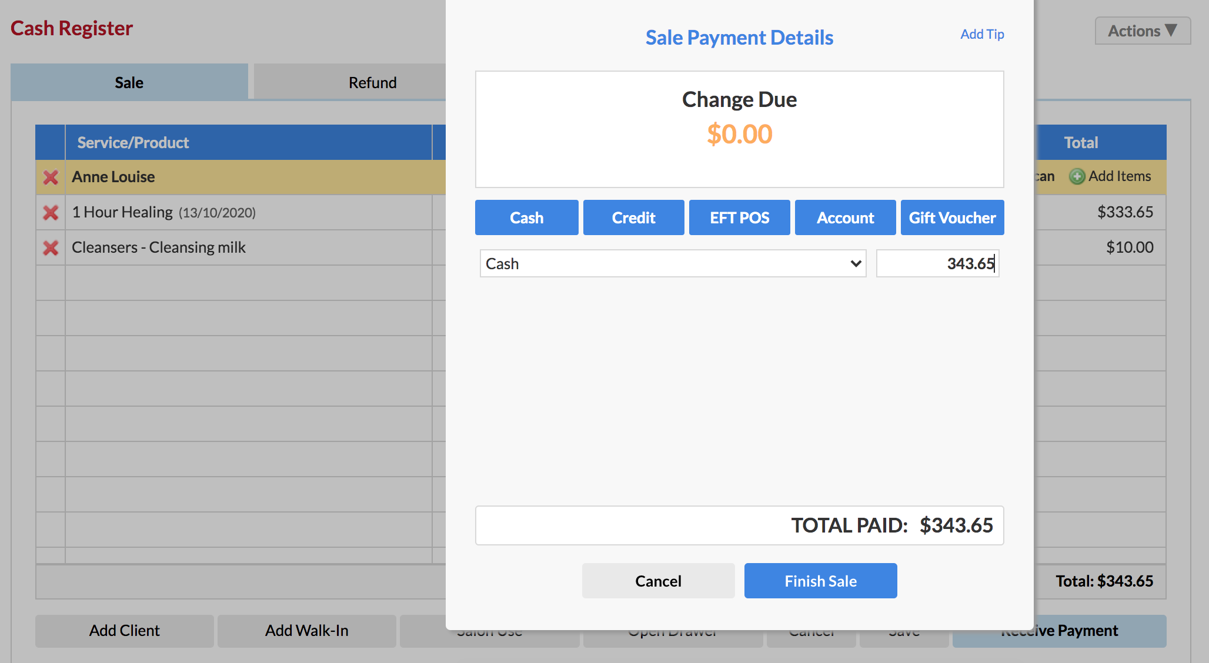Click the $333.65 total cell
The height and width of the screenshot is (663, 1209).
pos(1125,212)
